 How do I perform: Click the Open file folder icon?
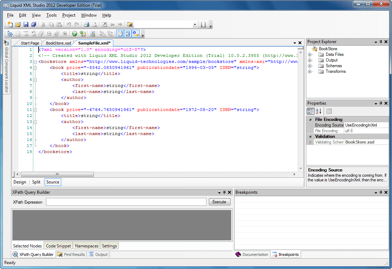(x=18, y=24)
